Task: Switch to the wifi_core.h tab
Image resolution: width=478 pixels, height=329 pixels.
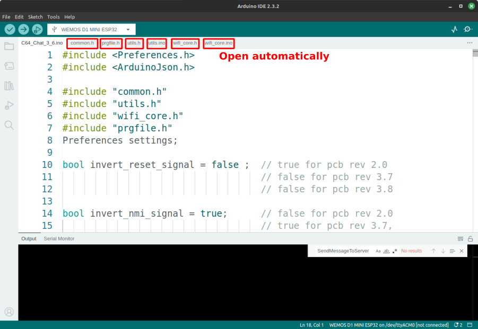Action: (185, 43)
